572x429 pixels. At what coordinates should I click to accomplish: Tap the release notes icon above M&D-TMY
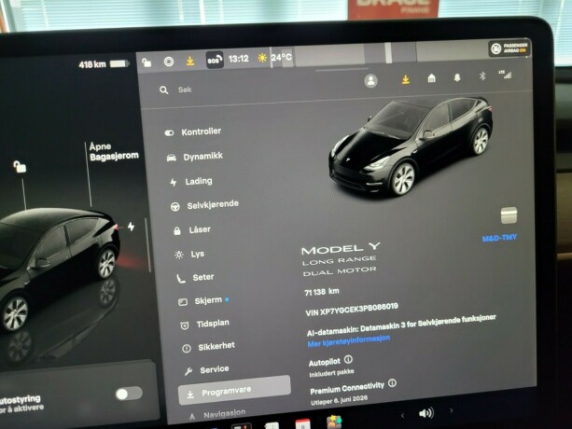tap(509, 215)
